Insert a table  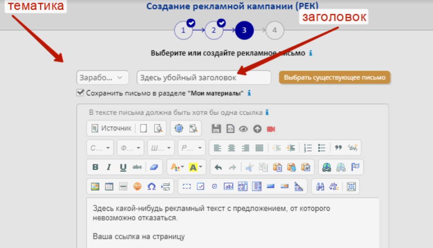(x=109, y=187)
